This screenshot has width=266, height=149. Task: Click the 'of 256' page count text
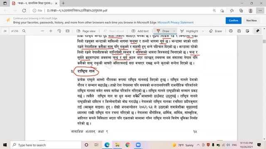pyautogui.click(x=15, y=31)
